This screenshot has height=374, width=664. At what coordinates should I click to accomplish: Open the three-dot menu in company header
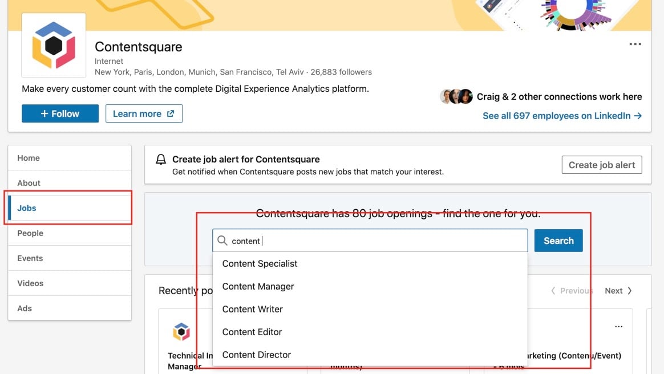click(x=635, y=44)
